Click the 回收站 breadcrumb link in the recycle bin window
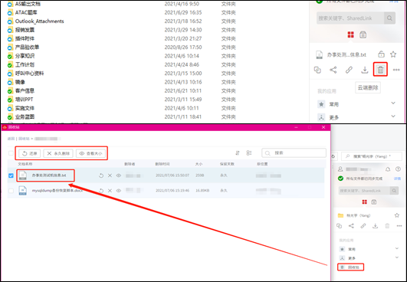The height and width of the screenshot is (282, 407). tap(24, 139)
